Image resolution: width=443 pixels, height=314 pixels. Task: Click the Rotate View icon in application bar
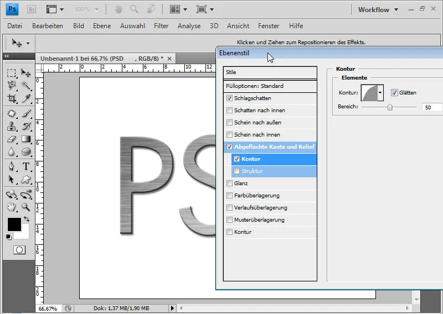(x=151, y=9)
